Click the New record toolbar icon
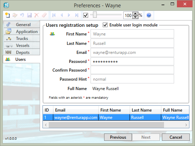Viewport: 195px width, 146px height. point(7,15)
